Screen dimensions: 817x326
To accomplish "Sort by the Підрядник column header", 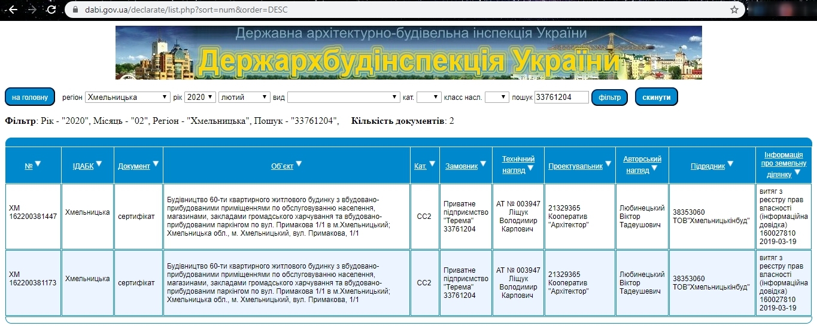I will pos(708,166).
